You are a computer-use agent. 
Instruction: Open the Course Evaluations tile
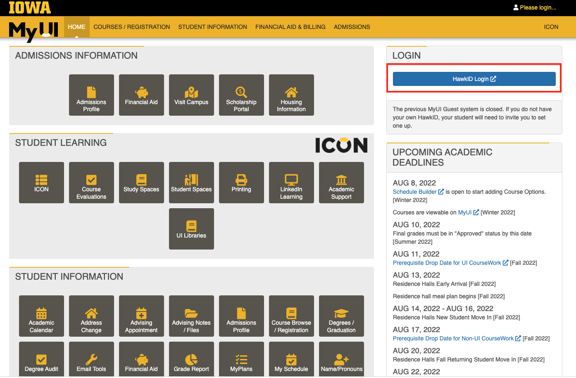91,183
